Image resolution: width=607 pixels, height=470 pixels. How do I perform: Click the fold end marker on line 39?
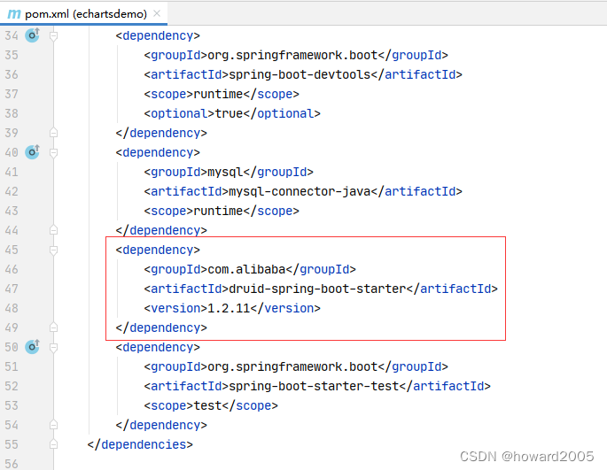54,133
